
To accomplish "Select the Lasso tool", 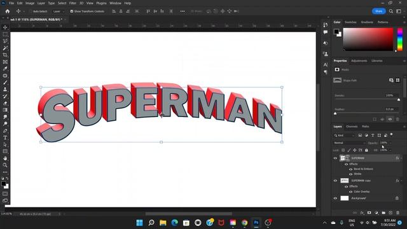I will coord(5,41).
